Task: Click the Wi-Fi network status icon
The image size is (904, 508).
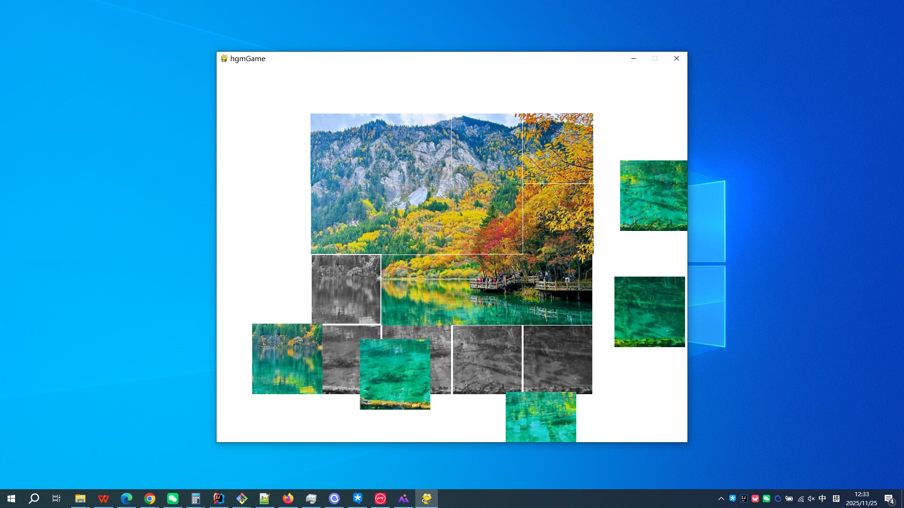Action: click(x=801, y=498)
